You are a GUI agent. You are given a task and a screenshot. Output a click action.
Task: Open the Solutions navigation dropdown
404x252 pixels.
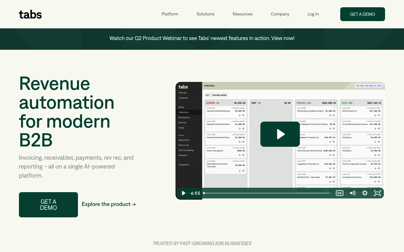205,14
